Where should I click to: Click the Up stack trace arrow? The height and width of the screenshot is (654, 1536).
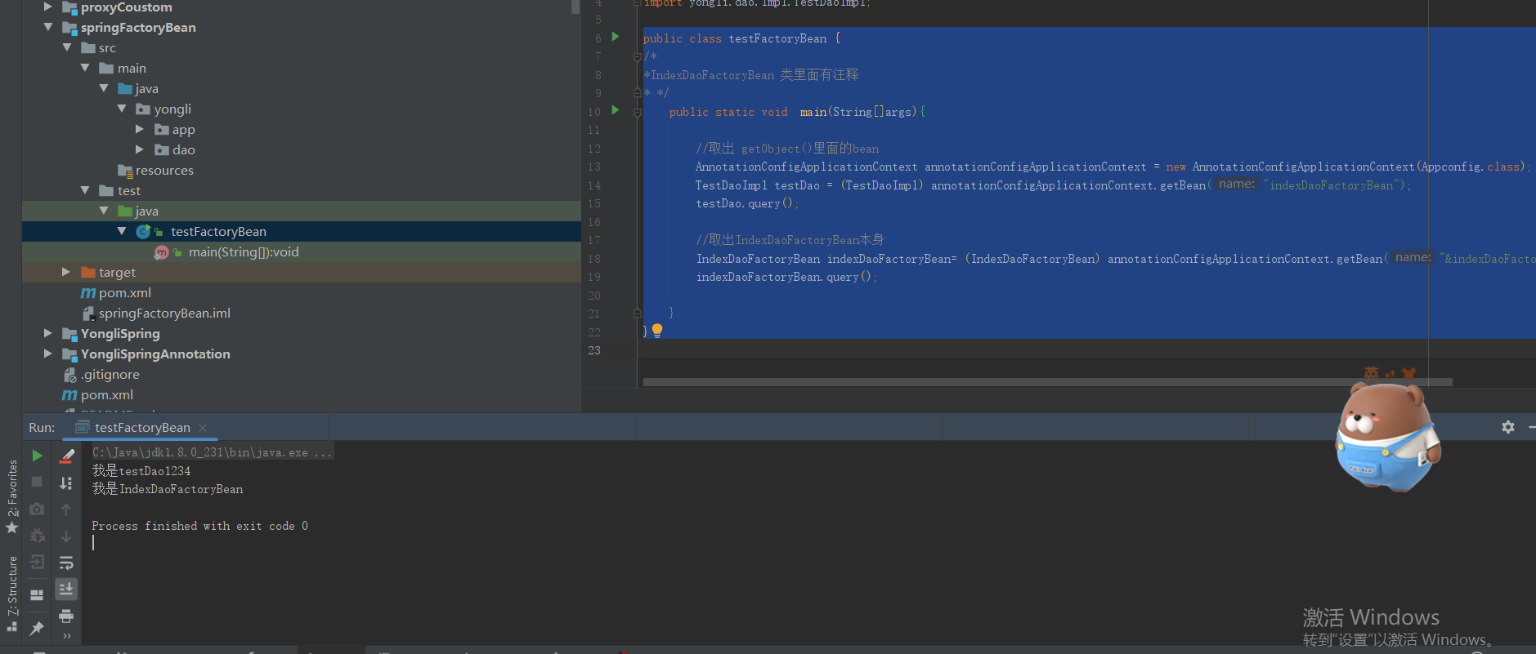point(67,509)
